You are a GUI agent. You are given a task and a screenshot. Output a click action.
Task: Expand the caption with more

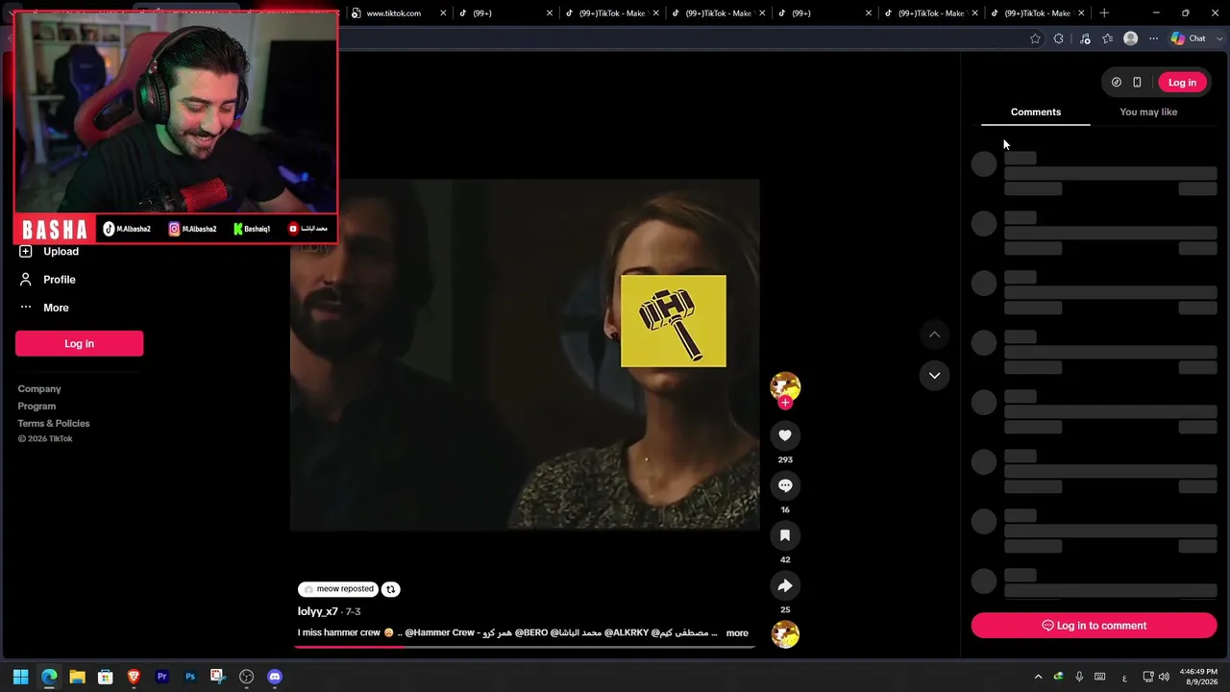click(737, 633)
